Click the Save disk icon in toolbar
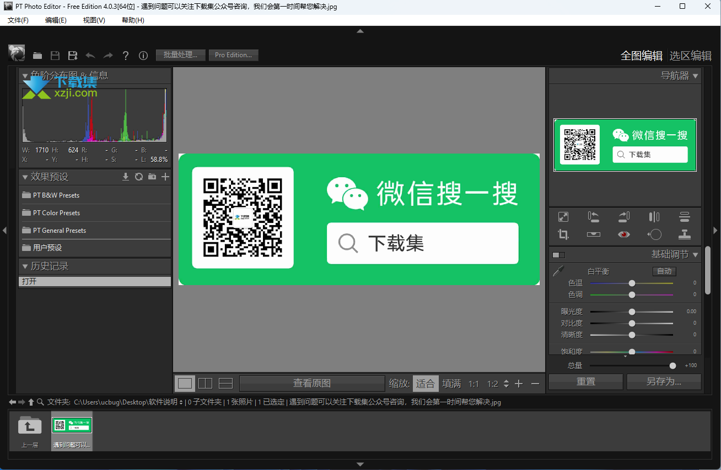The image size is (721, 470). pos(55,56)
